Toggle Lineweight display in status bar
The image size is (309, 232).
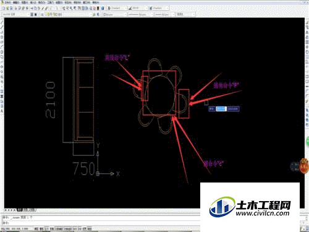pyautogui.click(x=85, y=229)
